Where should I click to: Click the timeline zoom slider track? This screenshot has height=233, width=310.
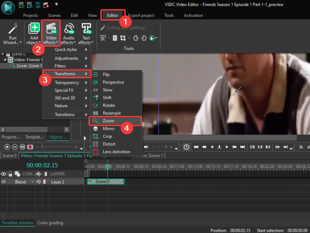pos(57,147)
